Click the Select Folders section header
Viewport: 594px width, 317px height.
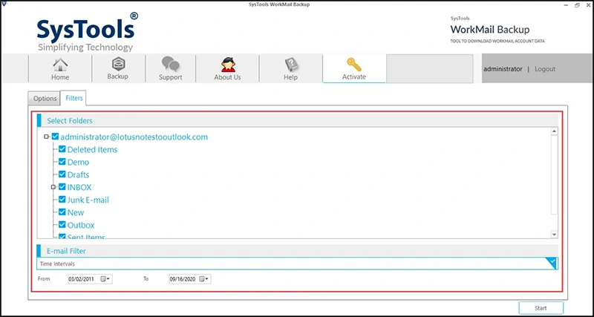coord(298,121)
